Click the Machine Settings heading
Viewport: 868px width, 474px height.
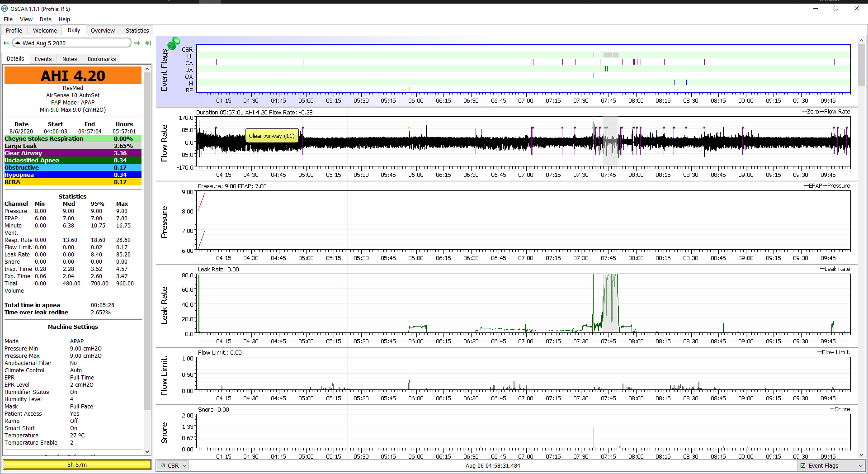click(x=73, y=327)
